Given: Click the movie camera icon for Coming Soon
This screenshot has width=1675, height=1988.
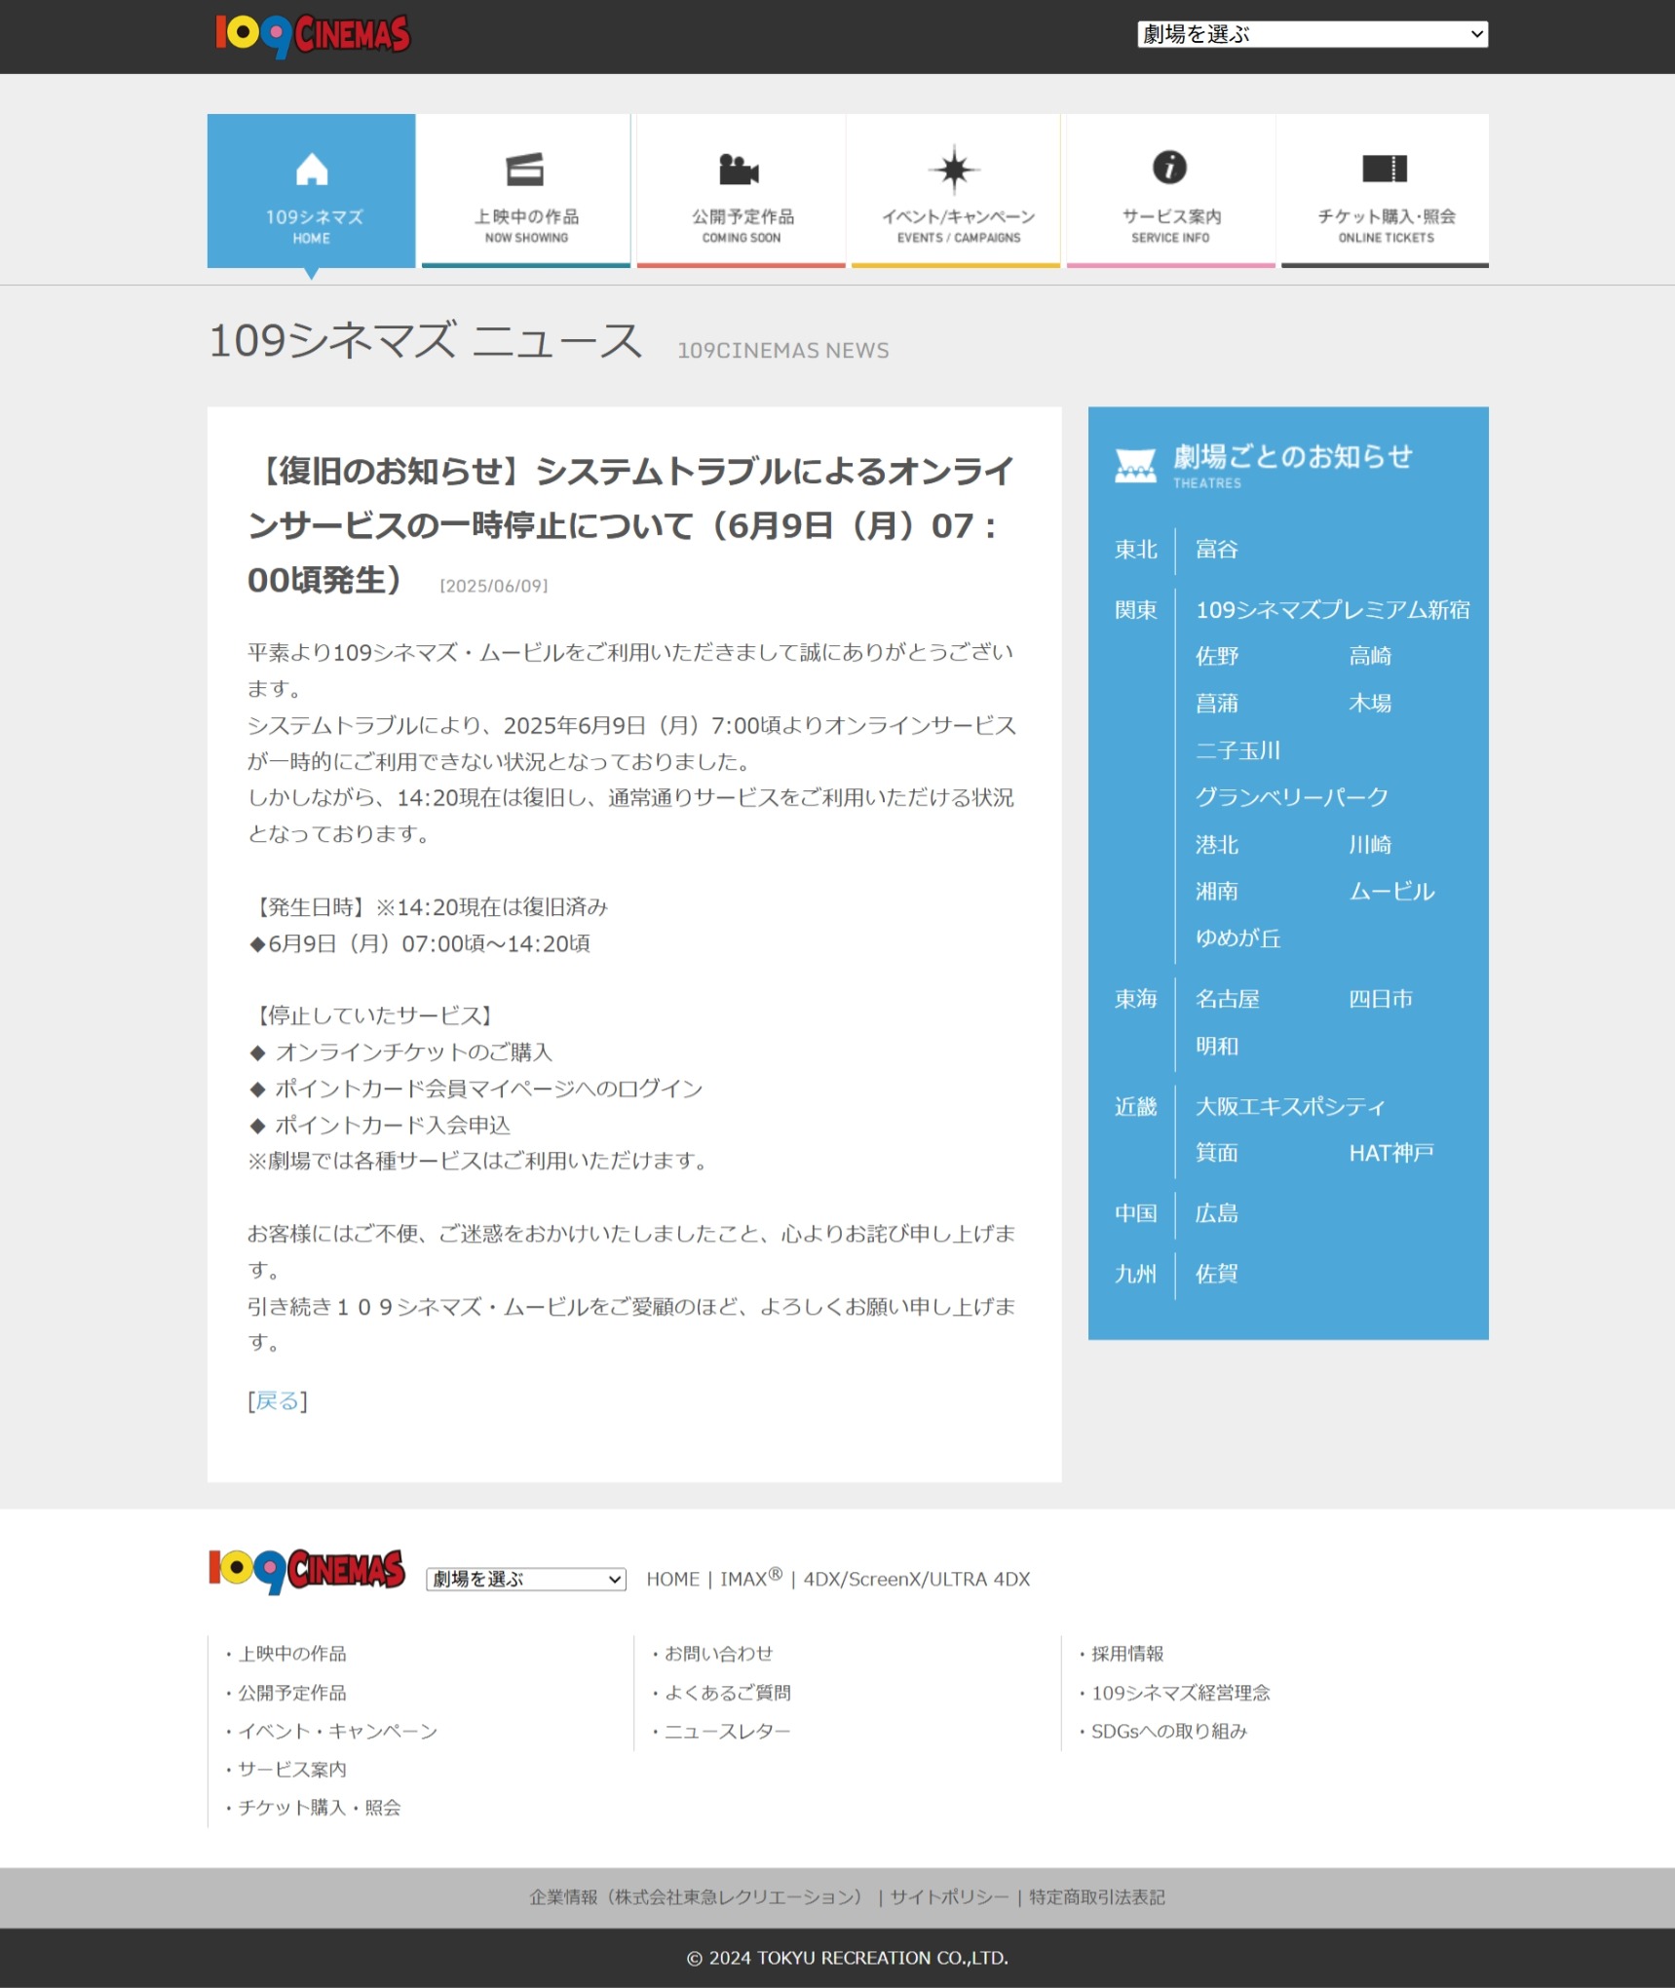Looking at the screenshot, I should pyautogui.click(x=740, y=169).
